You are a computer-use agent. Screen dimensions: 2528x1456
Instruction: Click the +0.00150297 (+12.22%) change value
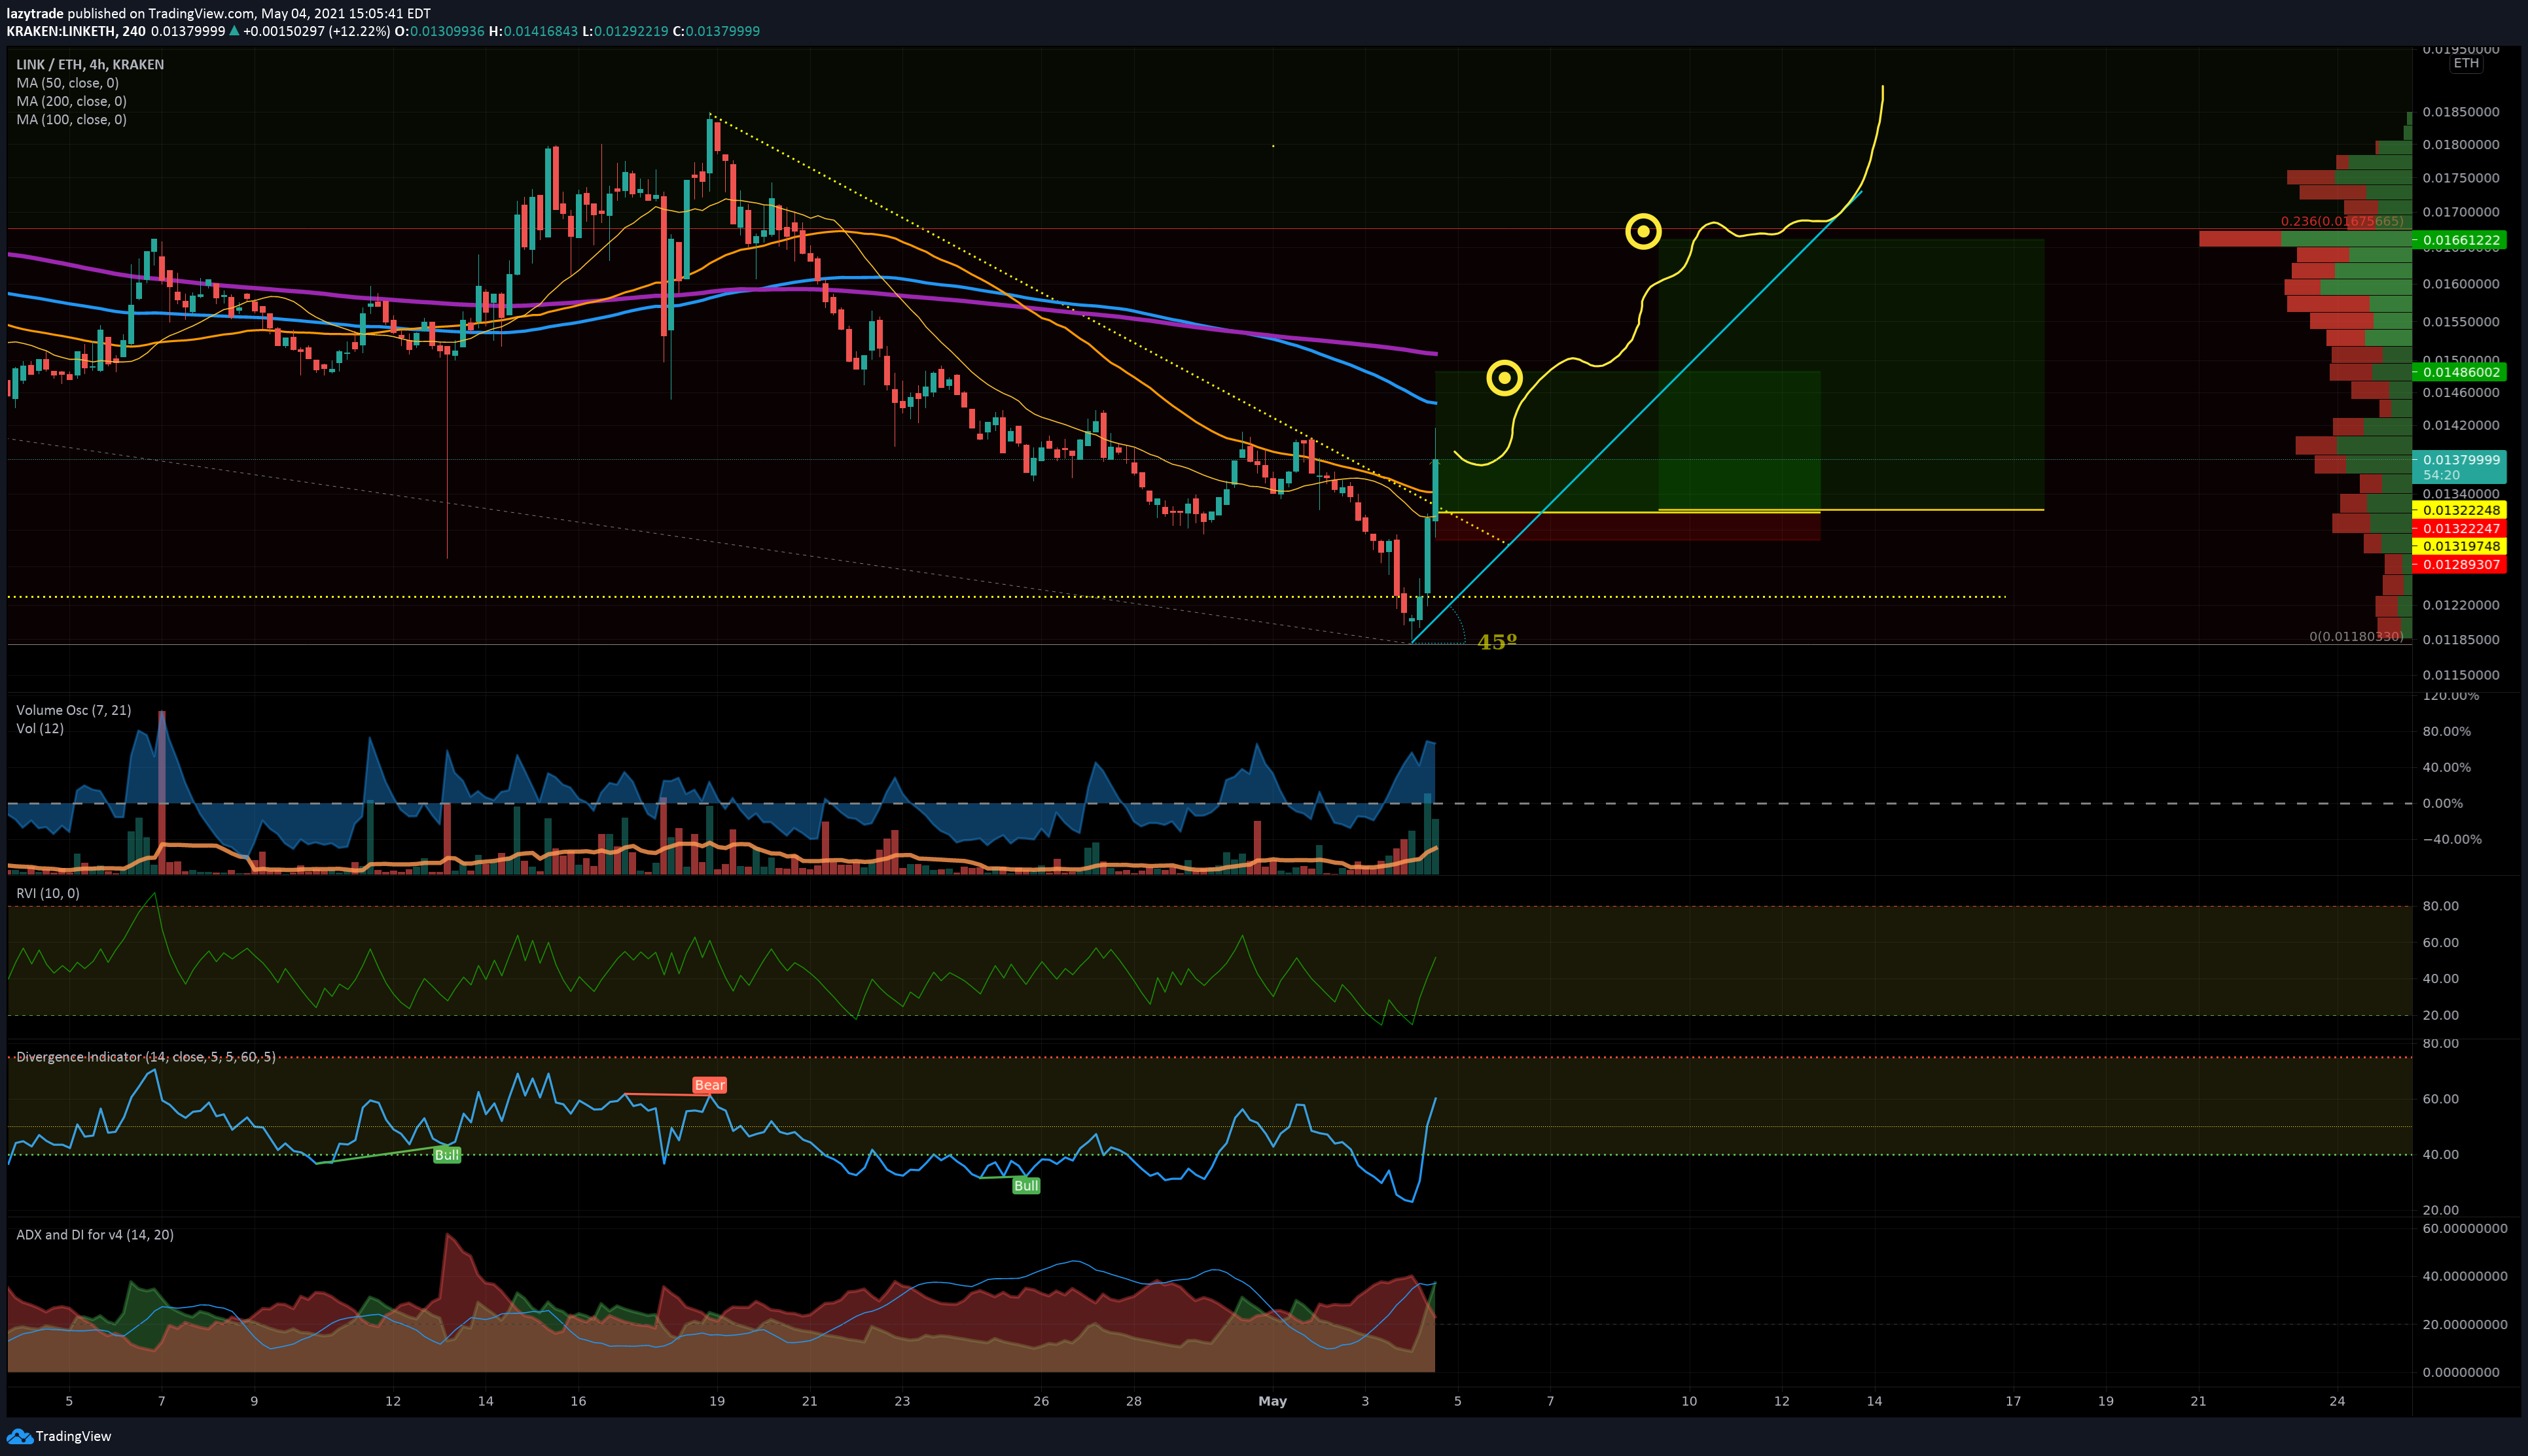(x=316, y=31)
